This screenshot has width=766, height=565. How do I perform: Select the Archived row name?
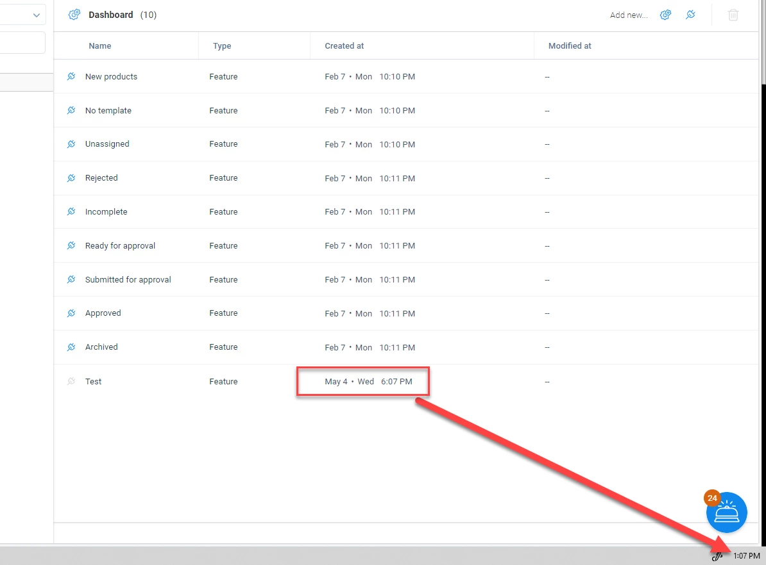[101, 347]
